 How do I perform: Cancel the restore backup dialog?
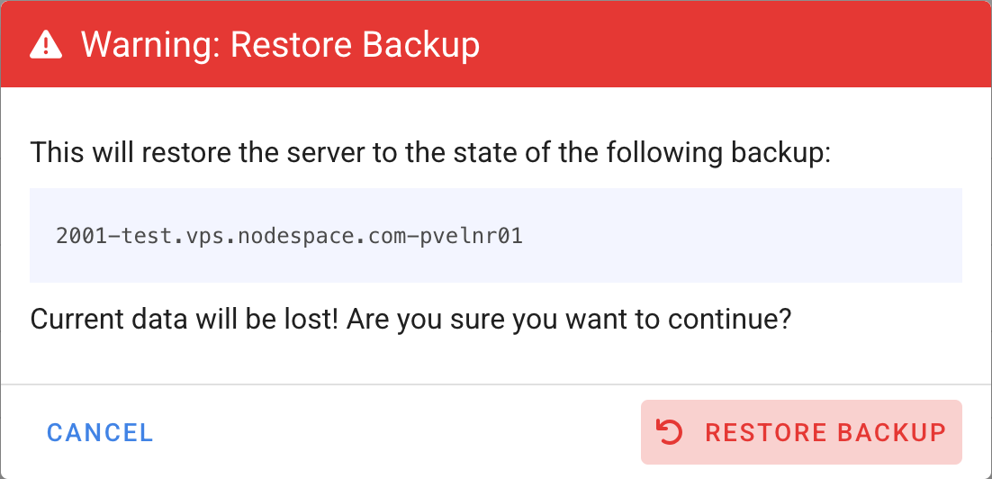(100, 433)
